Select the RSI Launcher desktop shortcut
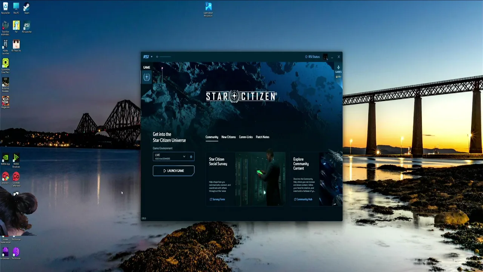The height and width of the screenshot is (272, 483). tap(27, 27)
